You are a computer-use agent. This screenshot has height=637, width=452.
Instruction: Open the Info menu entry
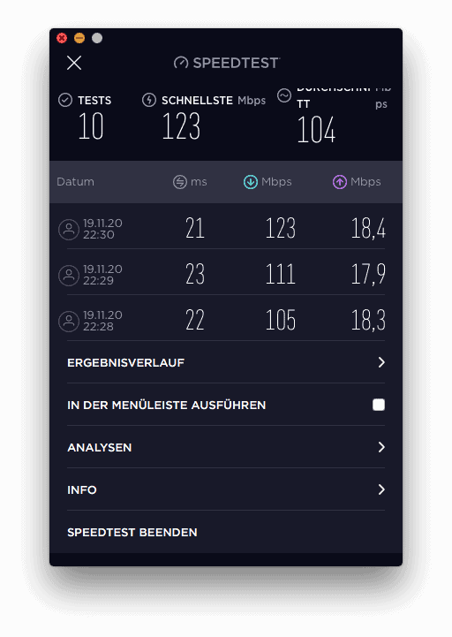coord(226,489)
